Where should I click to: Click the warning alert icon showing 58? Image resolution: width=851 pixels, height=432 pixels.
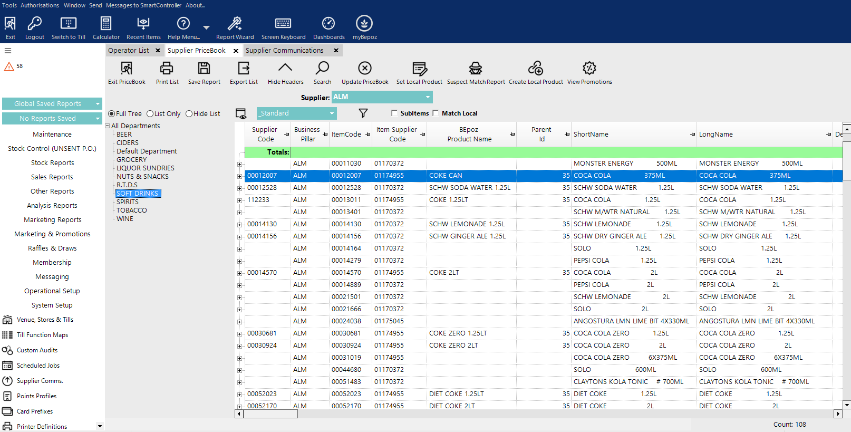click(x=9, y=66)
